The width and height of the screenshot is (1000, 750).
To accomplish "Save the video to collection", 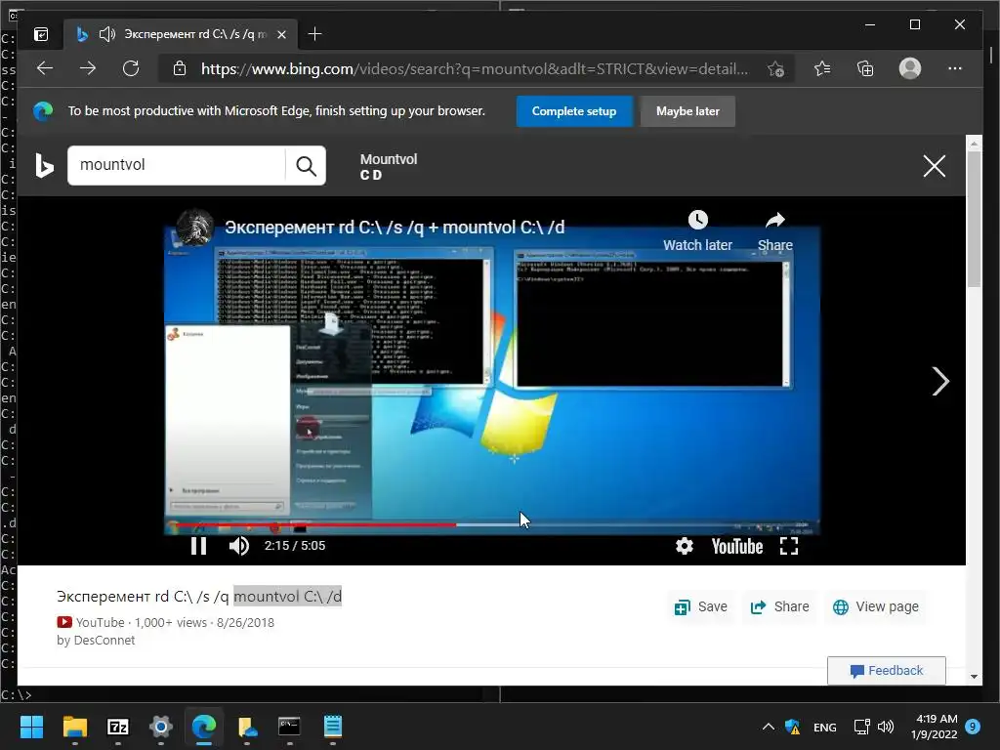I will tap(701, 606).
